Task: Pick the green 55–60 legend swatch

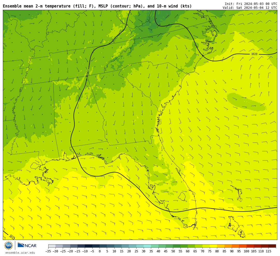Action: click(184, 246)
